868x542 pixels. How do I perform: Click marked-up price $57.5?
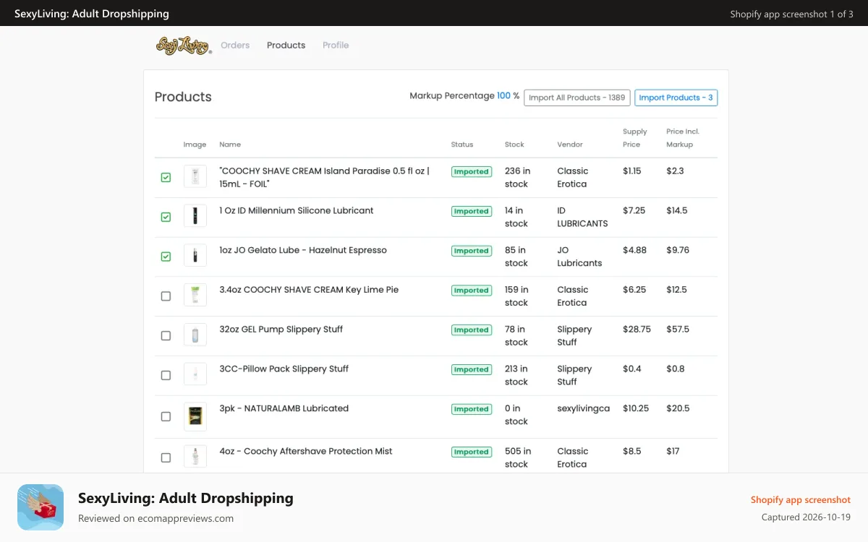(678, 330)
